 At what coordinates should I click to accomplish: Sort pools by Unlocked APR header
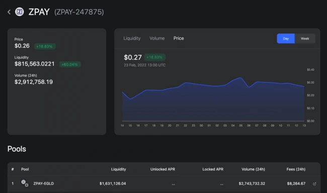(x=162, y=169)
